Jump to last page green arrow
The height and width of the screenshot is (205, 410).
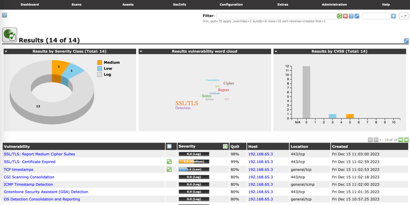point(406,140)
